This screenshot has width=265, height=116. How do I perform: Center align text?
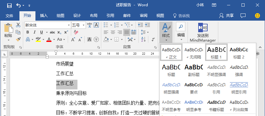pyautogui.click(x=113, y=32)
